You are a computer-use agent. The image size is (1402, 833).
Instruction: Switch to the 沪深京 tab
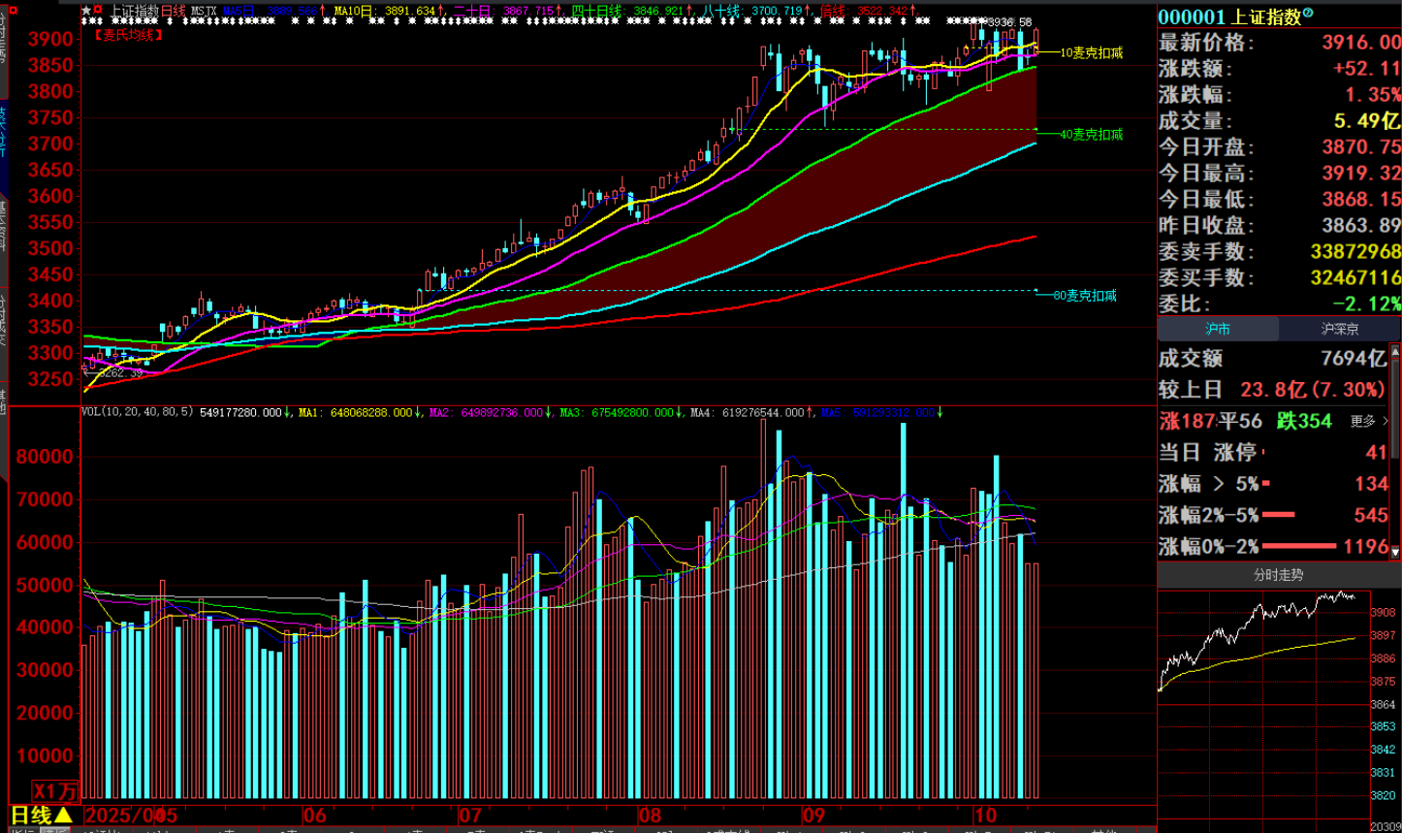coord(1340,329)
